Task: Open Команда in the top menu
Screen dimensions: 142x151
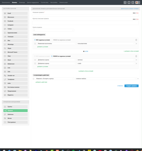Action: tap(22, 2)
